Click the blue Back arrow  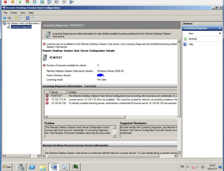(x=5, y=18)
